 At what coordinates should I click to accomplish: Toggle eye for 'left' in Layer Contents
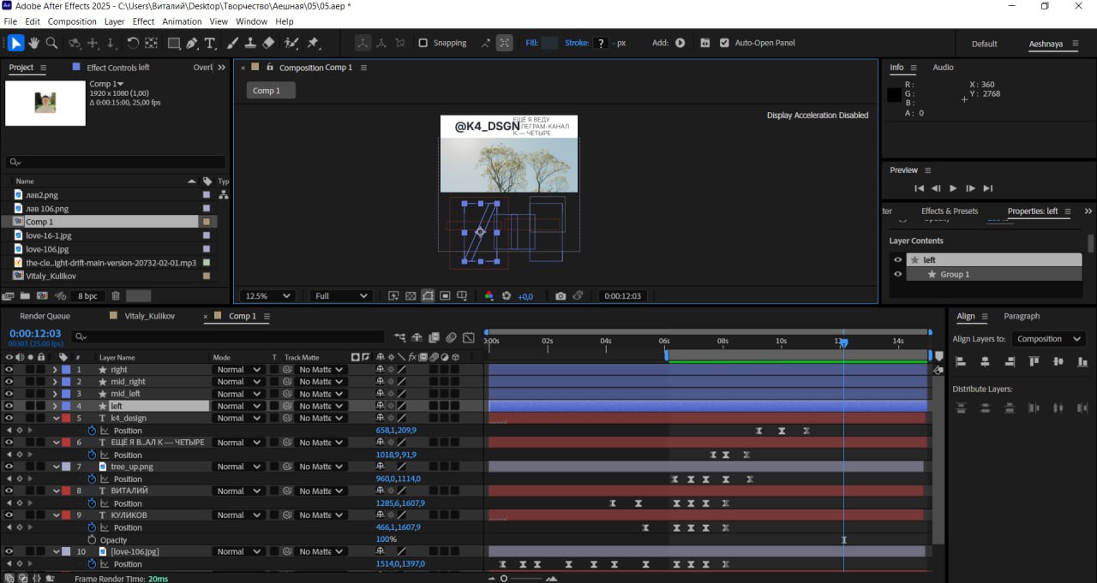coord(898,260)
